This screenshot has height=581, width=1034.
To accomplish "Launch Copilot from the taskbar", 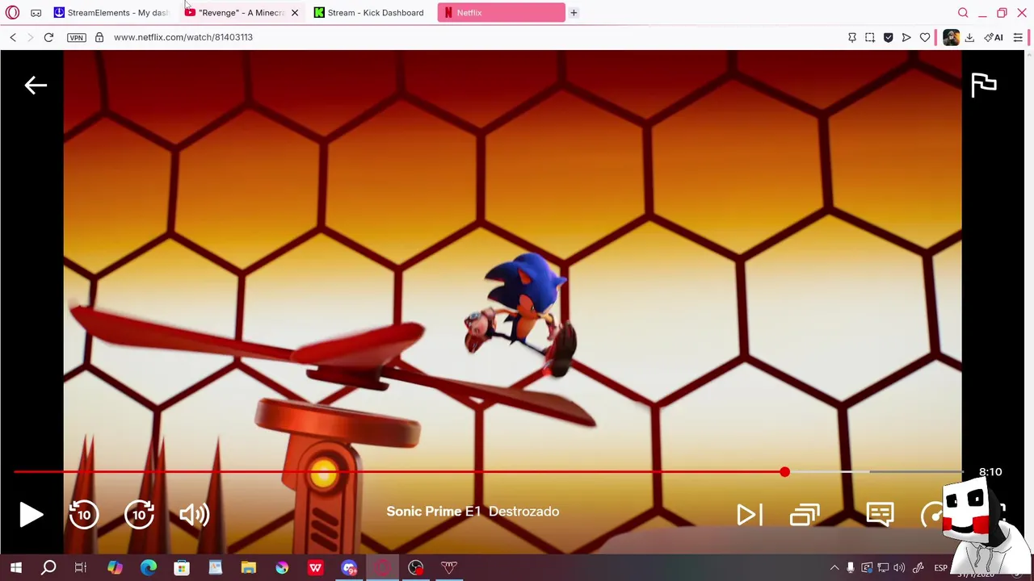I will click(x=115, y=568).
